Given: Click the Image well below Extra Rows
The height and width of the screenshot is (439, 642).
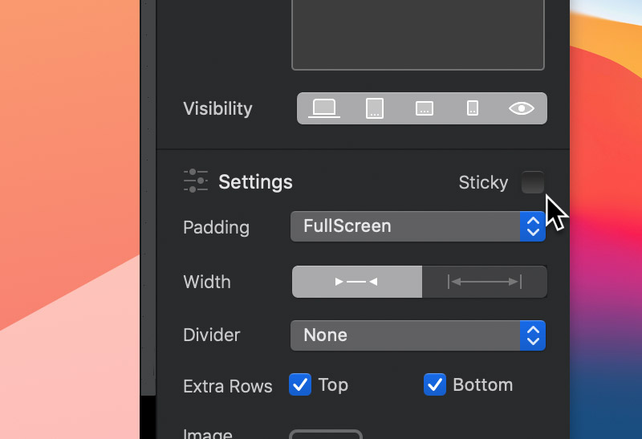Looking at the screenshot, I should coord(326,434).
